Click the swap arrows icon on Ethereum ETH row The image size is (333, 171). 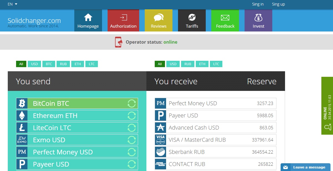click(132, 115)
